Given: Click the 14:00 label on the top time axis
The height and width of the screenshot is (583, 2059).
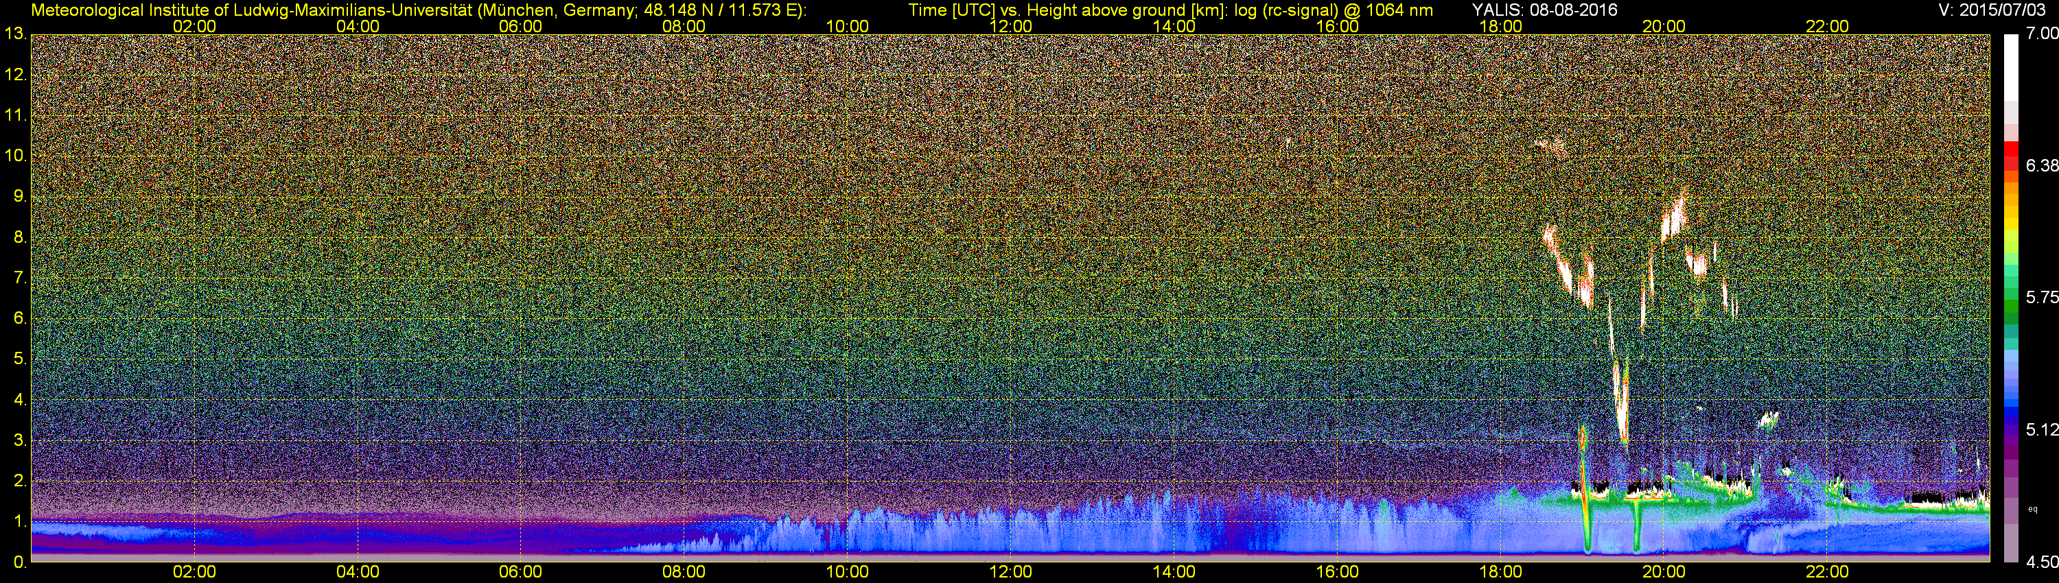Looking at the screenshot, I should click(x=1174, y=26).
